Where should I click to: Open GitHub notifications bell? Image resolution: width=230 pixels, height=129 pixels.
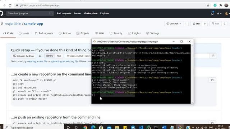(212, 13)
